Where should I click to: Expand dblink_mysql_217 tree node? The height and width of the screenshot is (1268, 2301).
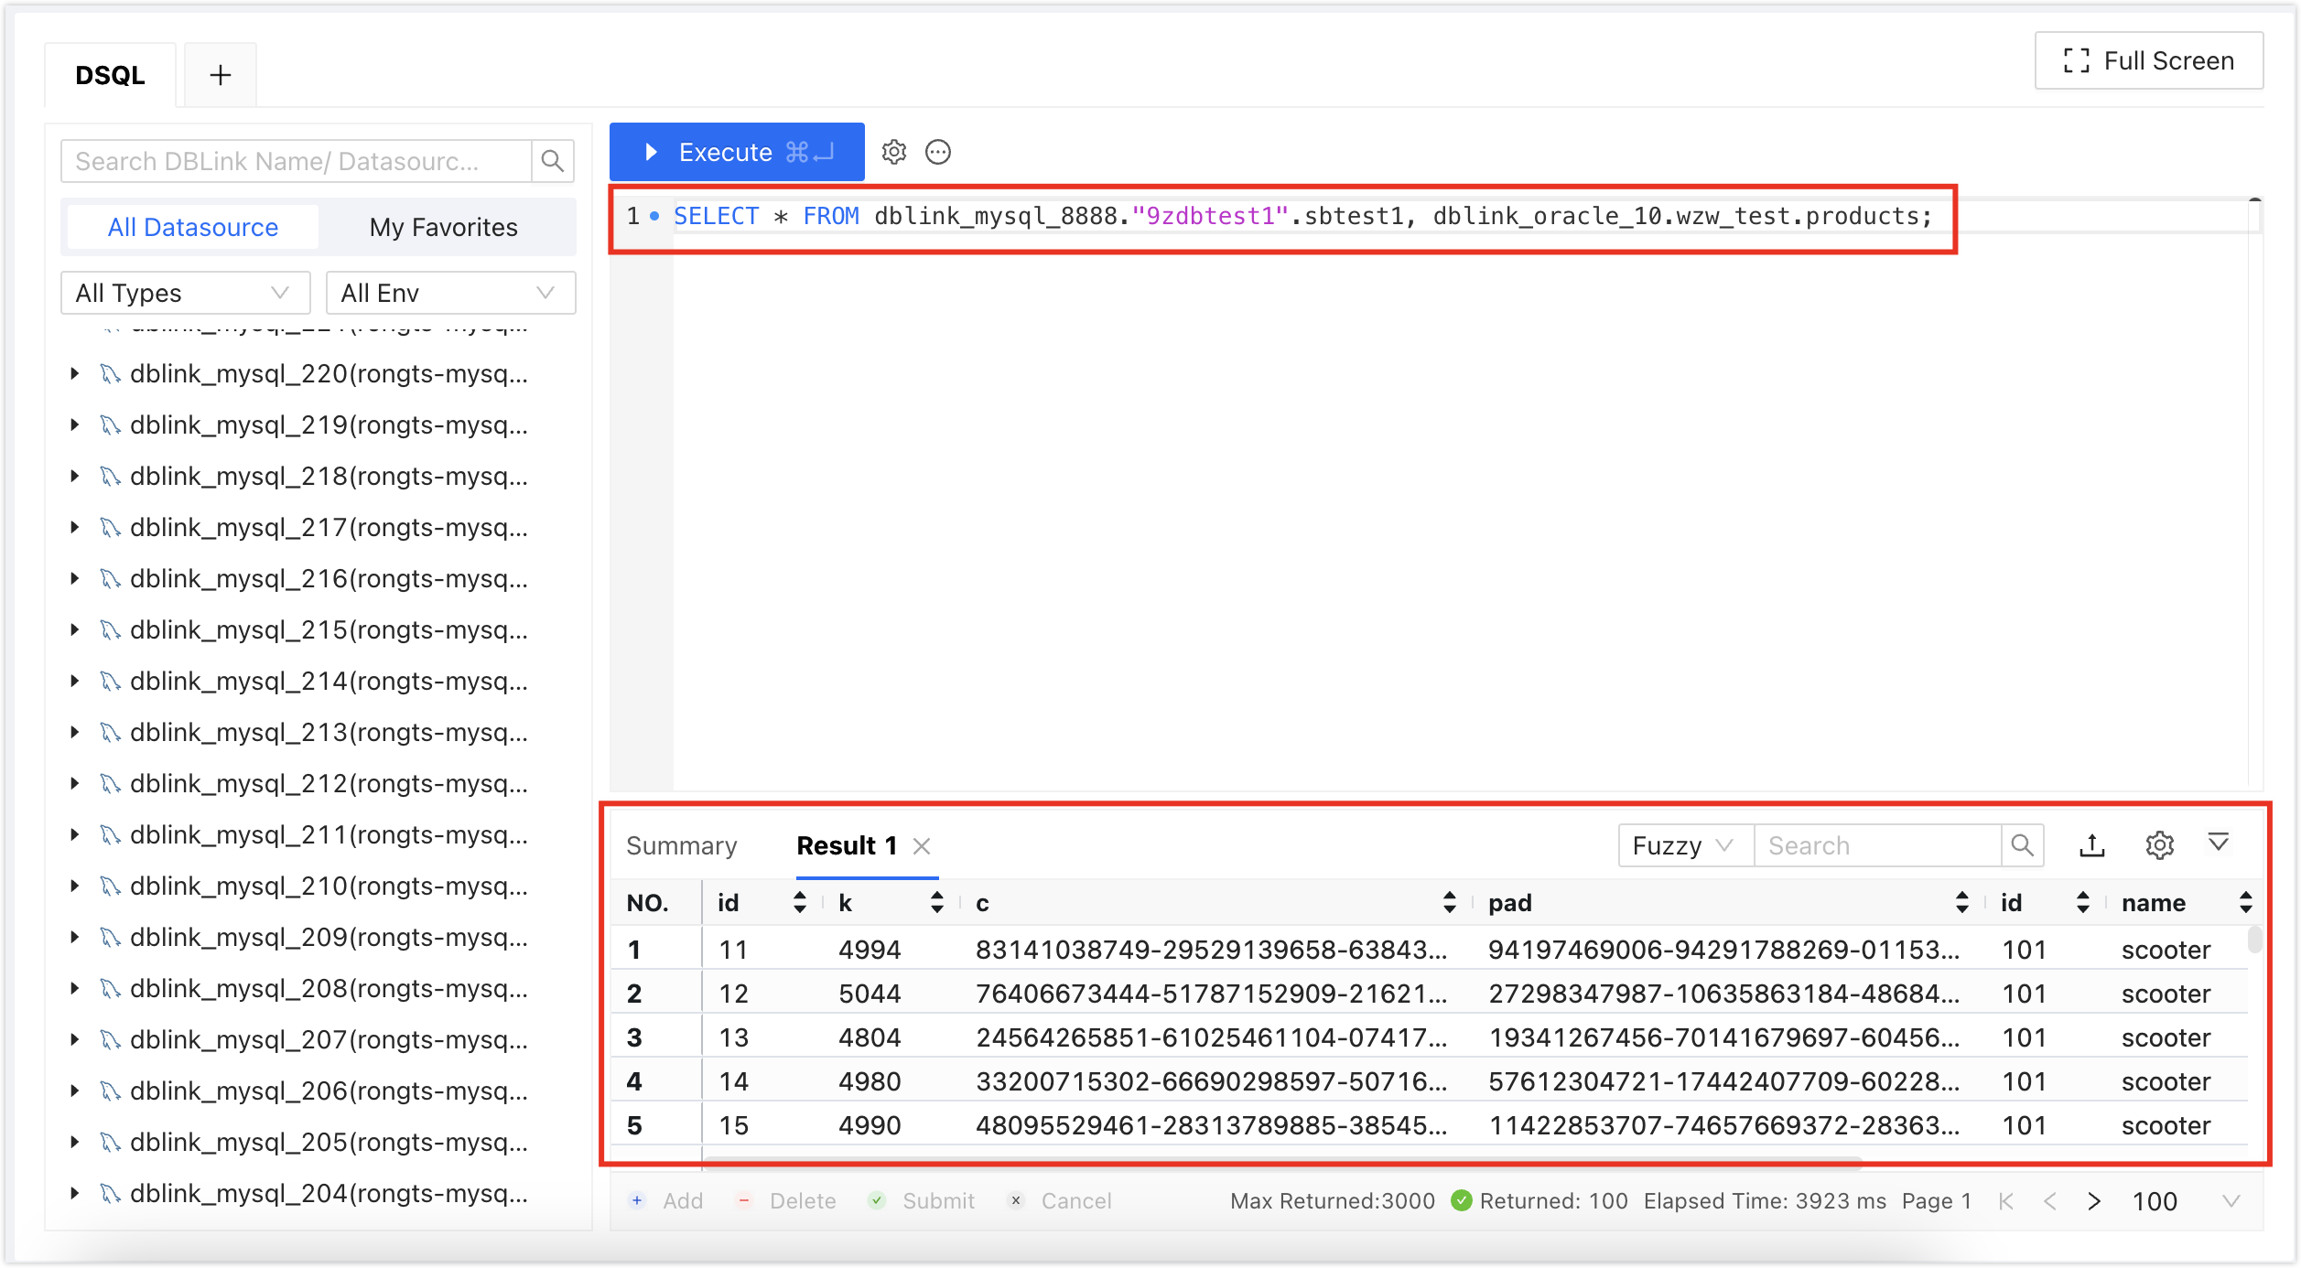pyautogui.click(x=74, y=527)
